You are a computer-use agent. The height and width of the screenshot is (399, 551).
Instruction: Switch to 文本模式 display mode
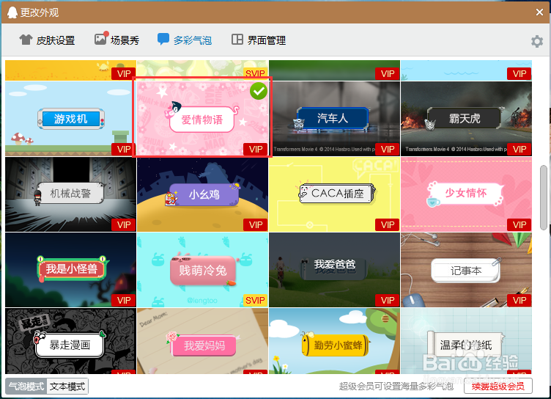67,387
